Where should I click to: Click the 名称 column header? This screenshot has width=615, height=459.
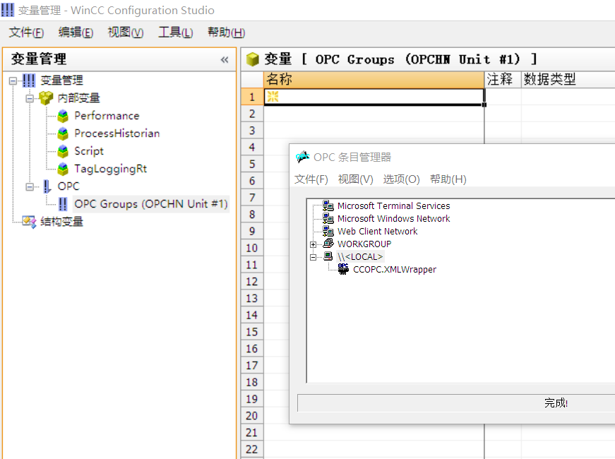tap(374, 80)
